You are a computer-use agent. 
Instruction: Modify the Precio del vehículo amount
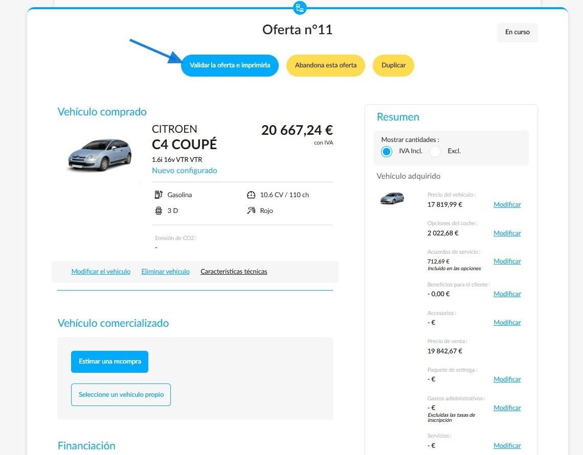507,204
